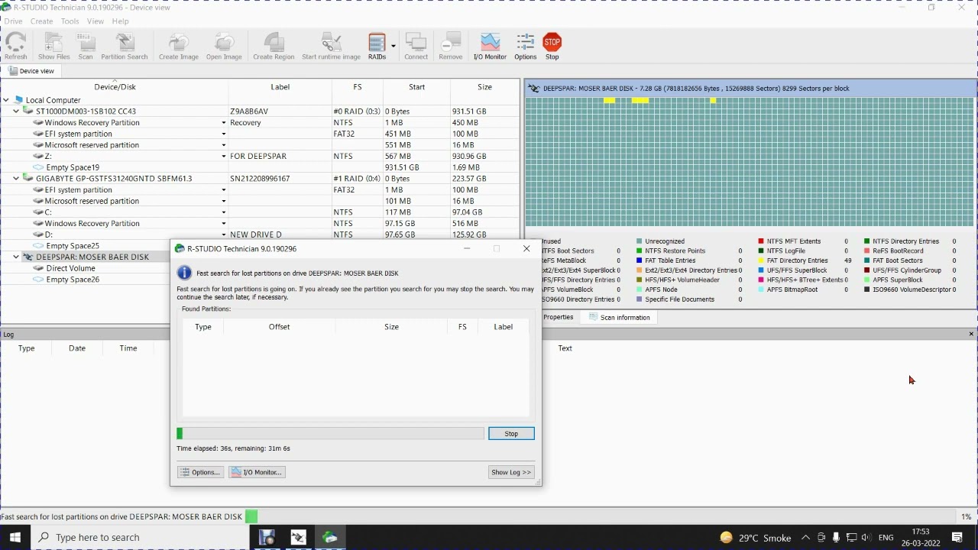978x550 pixels.
Task: Click the Create Image toolbar icon
Action: tap(178, 47)
